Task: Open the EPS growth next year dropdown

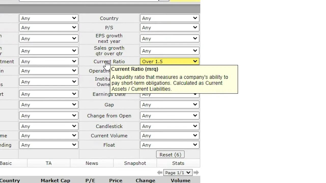Action: point(169,38)
